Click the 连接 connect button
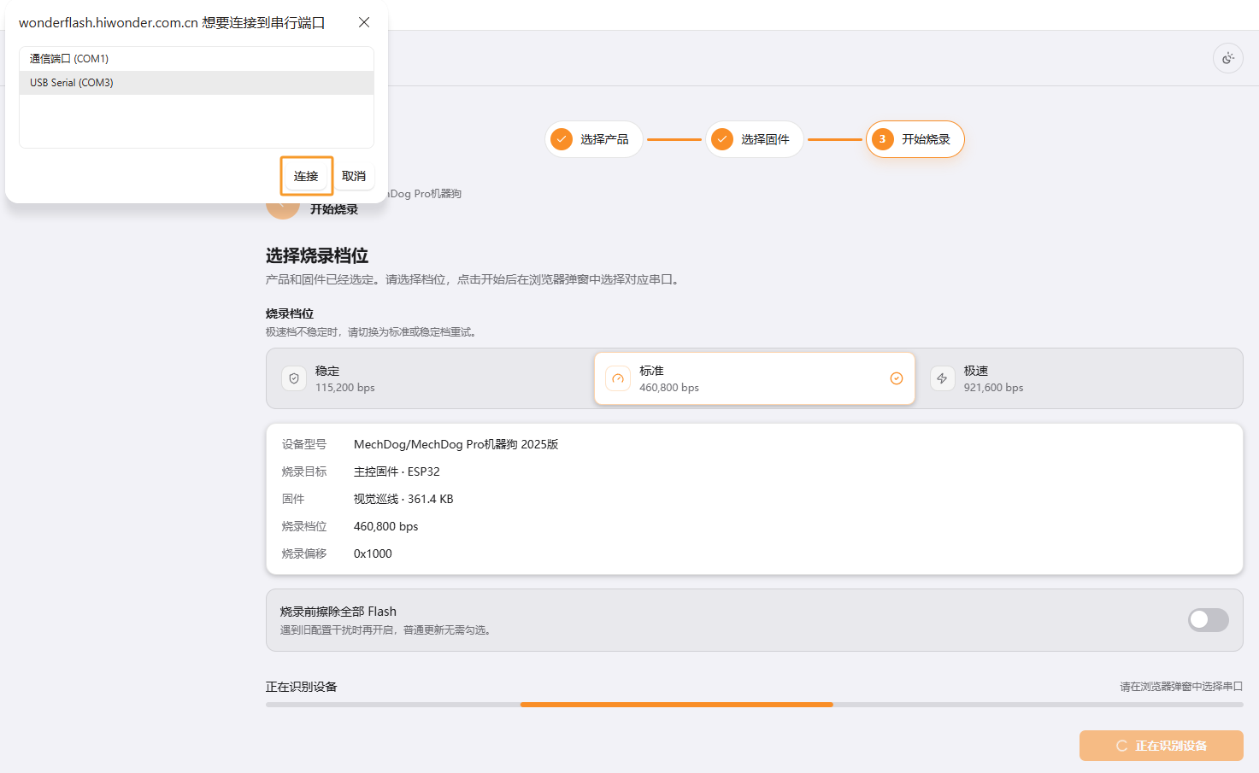 [x=306, y=176]
